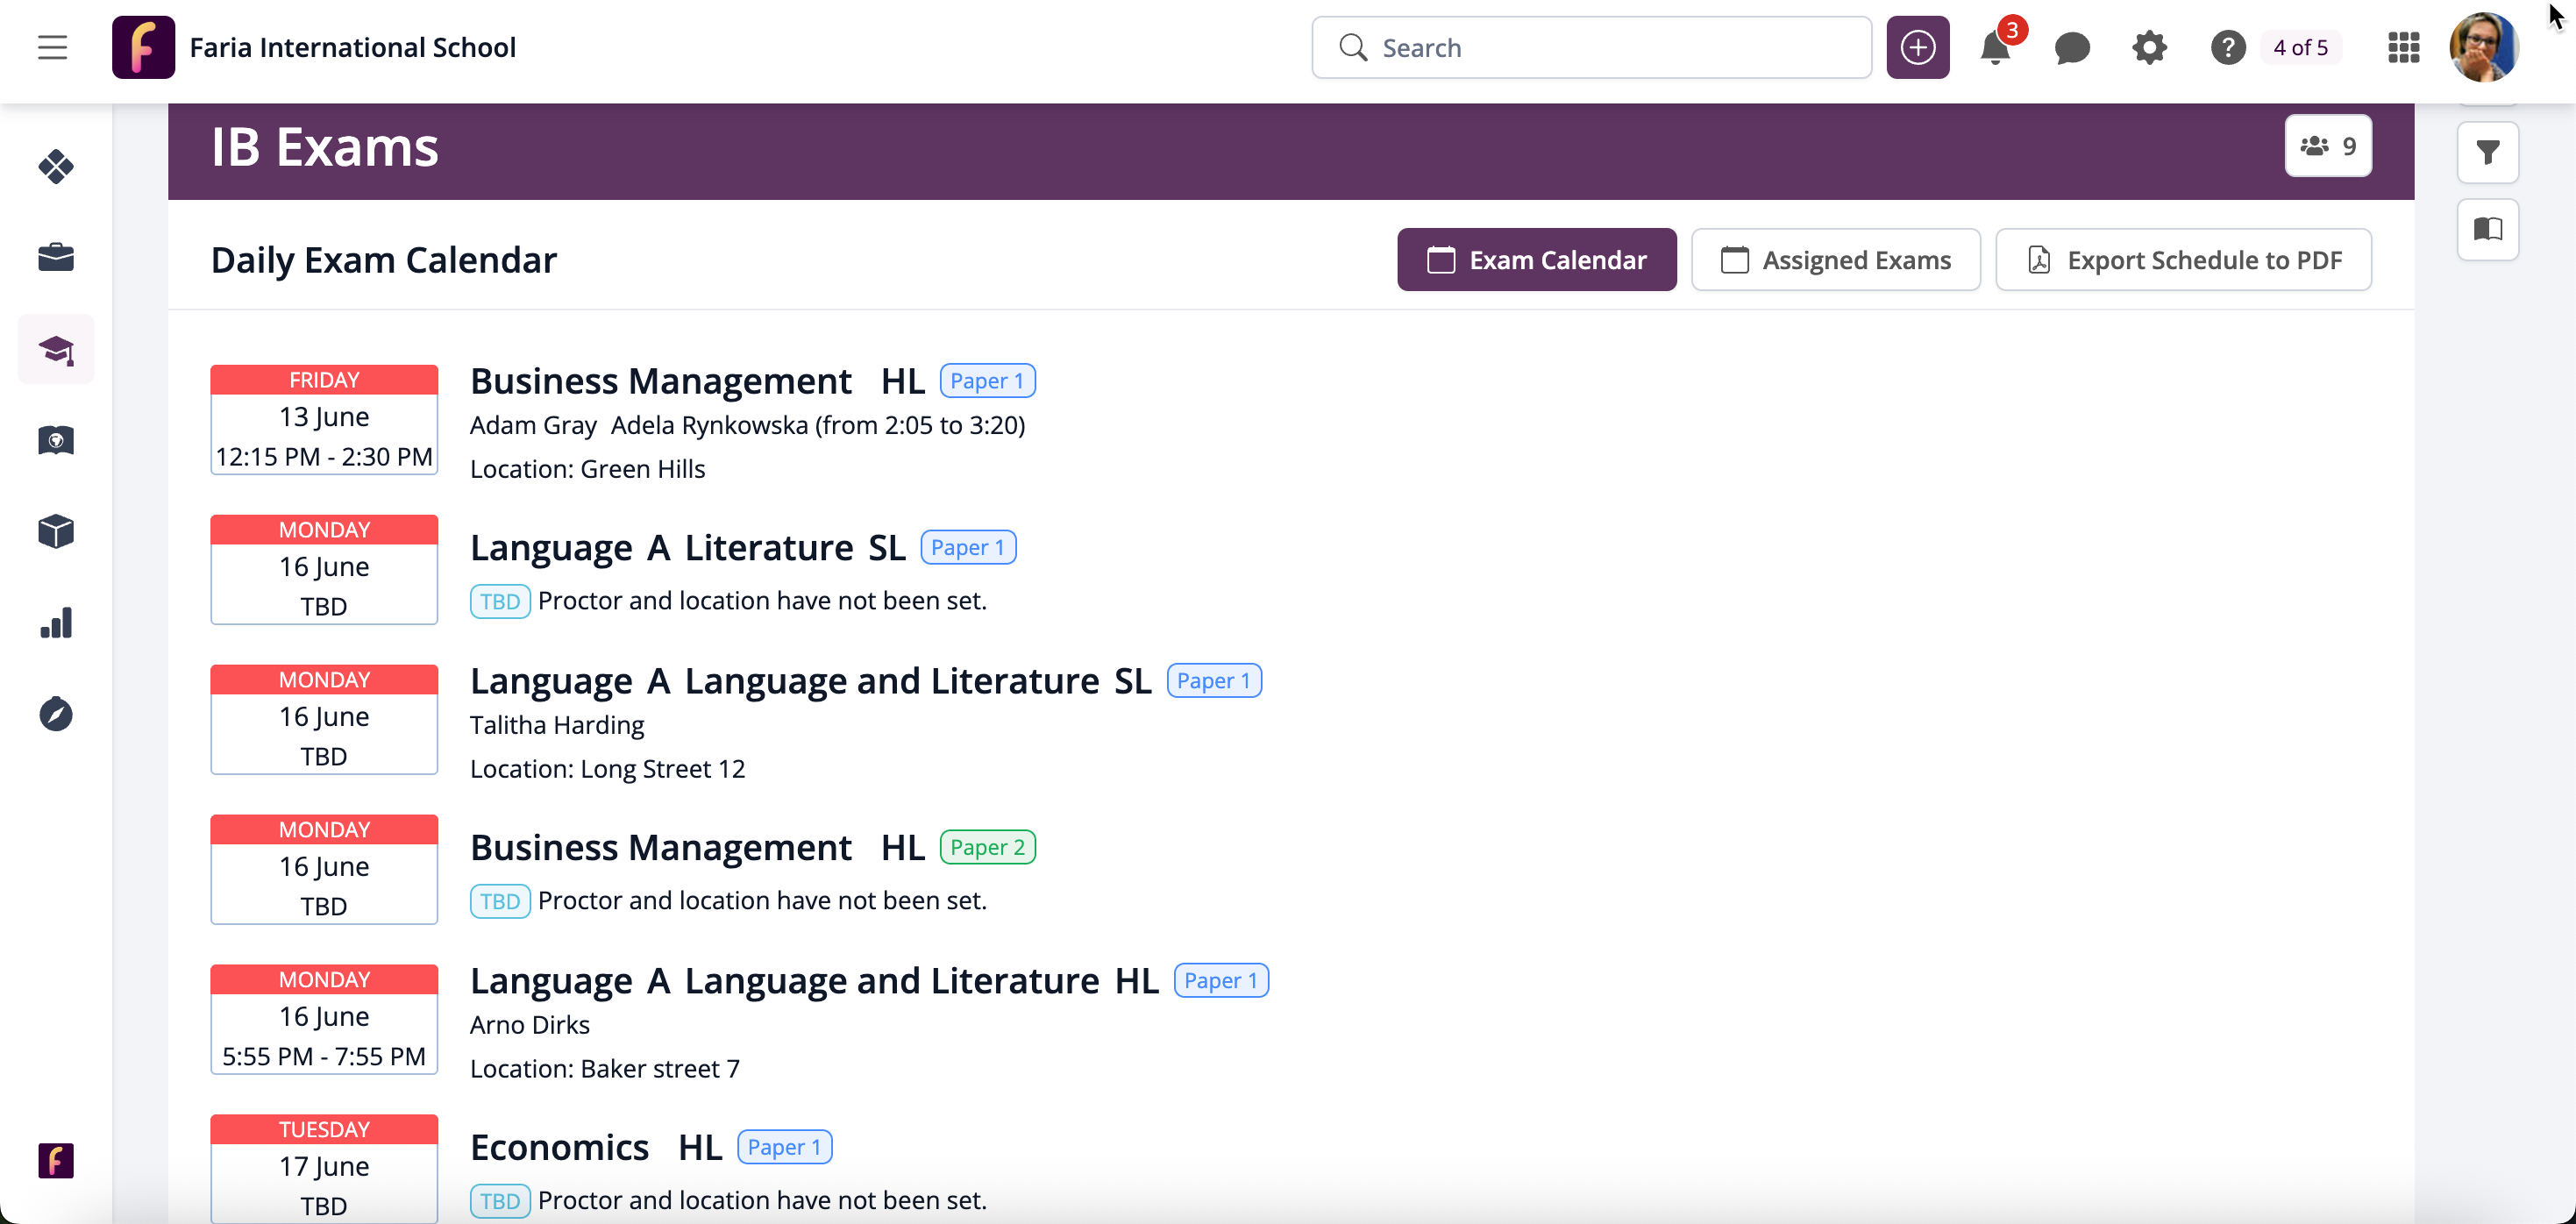Open the user profile avatar menu
The image size is (2576, 1224).
[2483, 48]
